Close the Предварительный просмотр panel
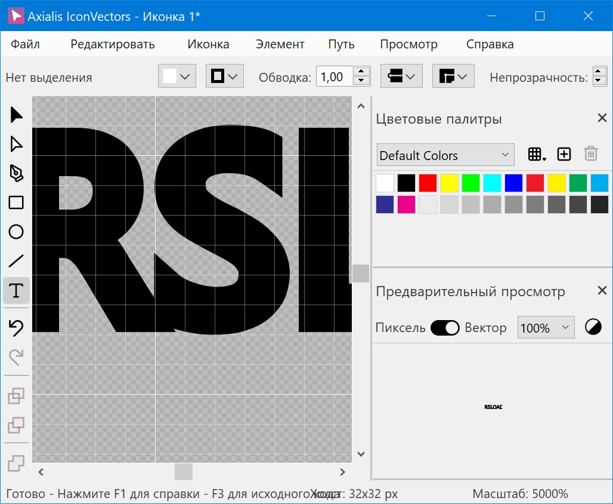The image size is (613, 504). (x=602, y=291)
